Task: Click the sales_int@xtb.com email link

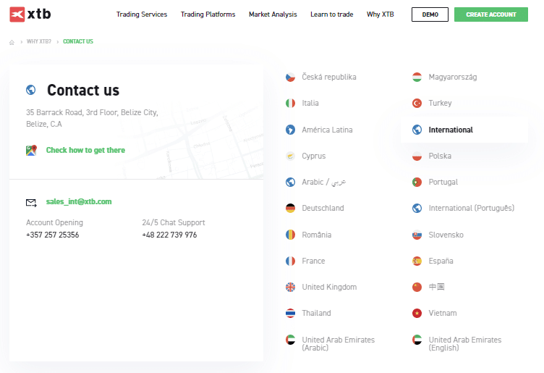Action: point(79,202)
